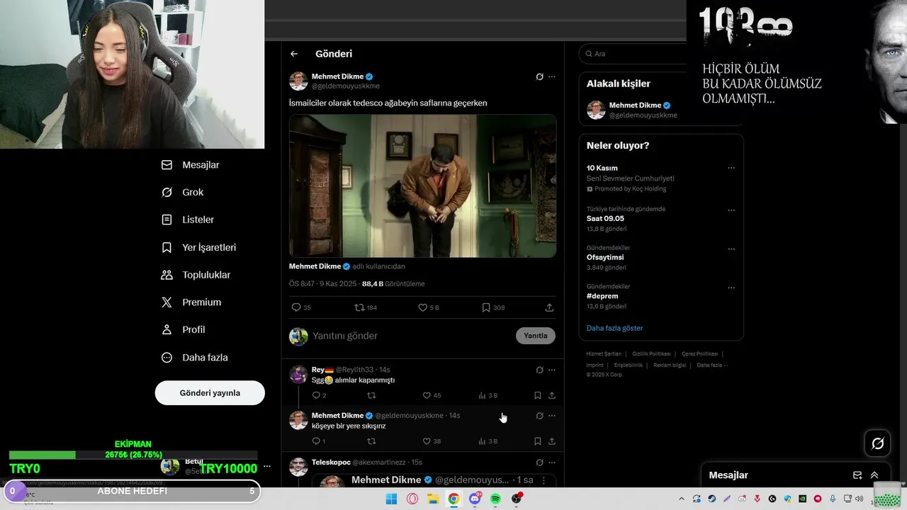This screenshot has width=907, height=510.
Task: Open options for Saat 09.05 trend
Action: coord(731,210)
